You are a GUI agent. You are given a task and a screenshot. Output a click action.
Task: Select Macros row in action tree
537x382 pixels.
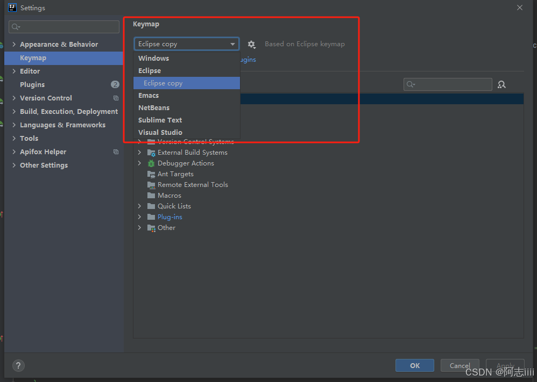click(x=169, y=195)
